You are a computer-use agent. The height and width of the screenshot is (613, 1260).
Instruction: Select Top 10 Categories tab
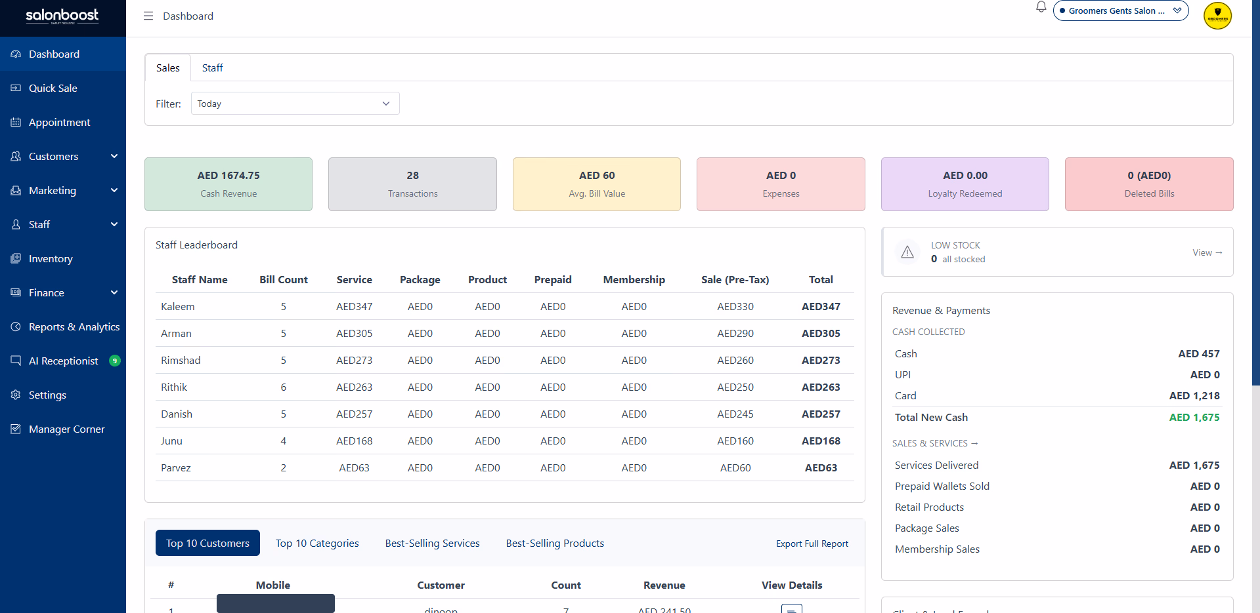pyautogui.click(x=317, y=543)
